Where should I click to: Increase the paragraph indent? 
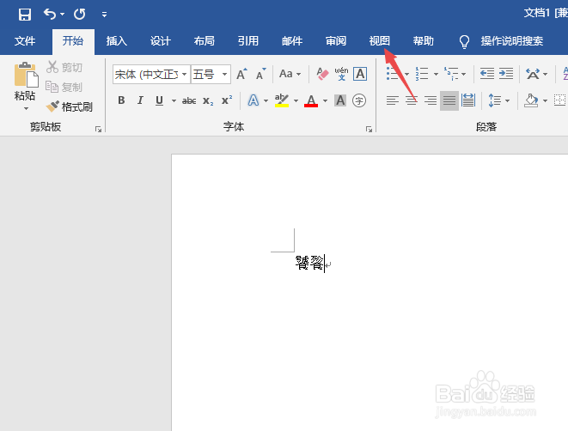tap(506, 74)
